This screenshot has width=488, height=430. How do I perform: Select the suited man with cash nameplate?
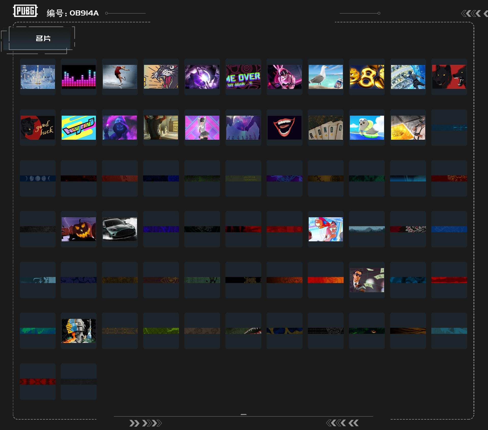tap(367, 280)
